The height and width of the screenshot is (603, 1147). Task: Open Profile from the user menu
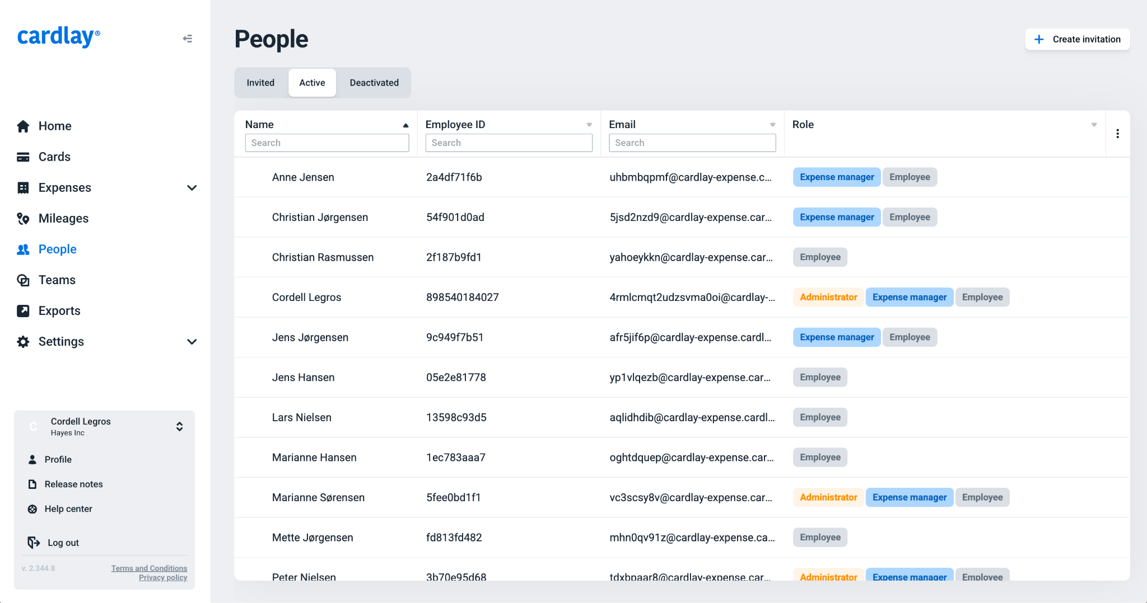(58, 459)
